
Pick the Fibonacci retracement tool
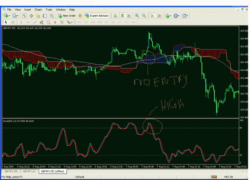point(48,22)
